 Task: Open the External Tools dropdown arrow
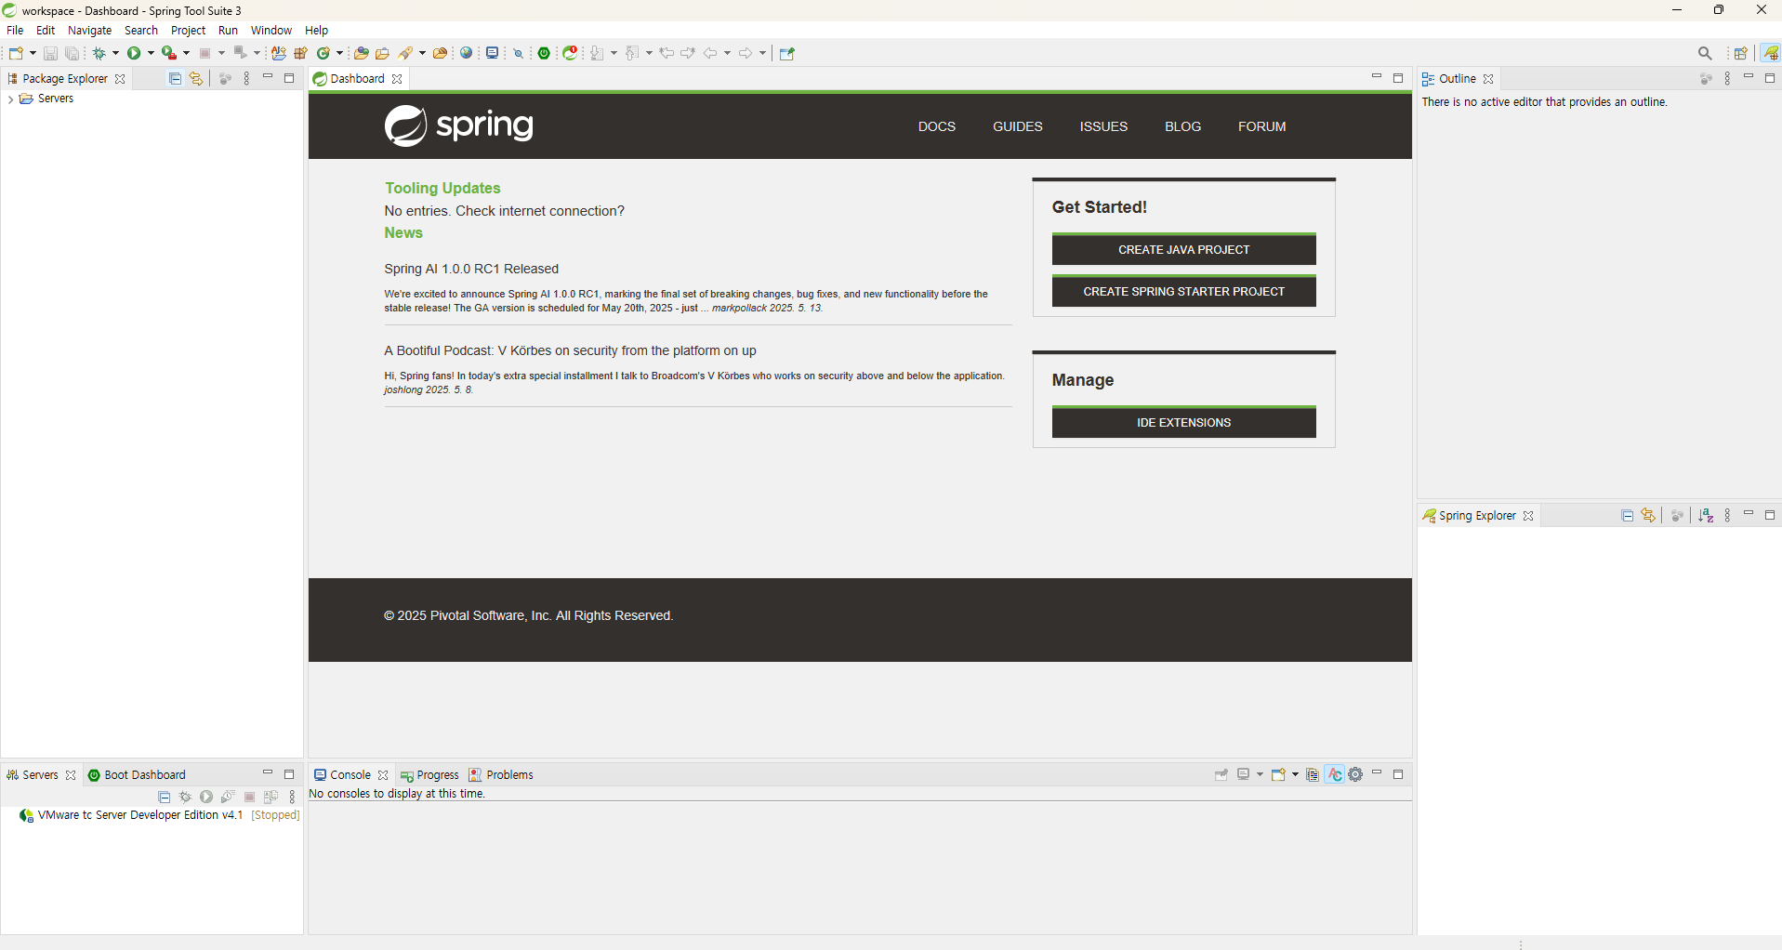click(186, 53)
